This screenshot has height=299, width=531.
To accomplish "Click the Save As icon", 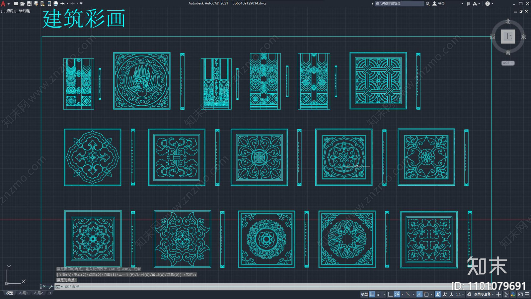I will click(36, 4).
